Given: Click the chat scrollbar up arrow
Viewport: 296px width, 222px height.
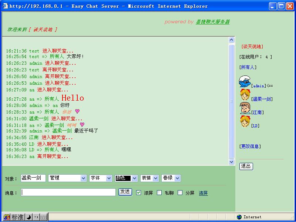Looking at the screenshot, I should pos(232,40).
